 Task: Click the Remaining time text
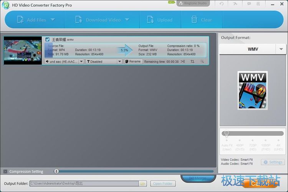161,62
